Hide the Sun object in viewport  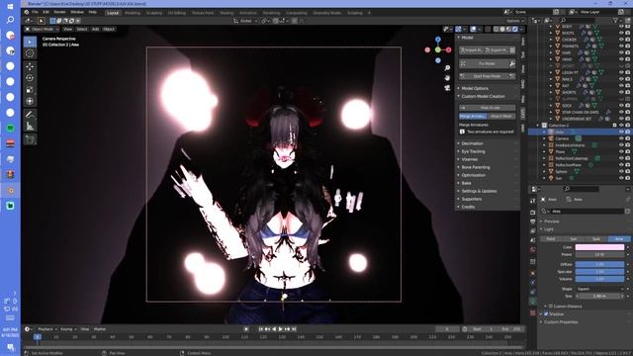click(x=621, y=178)
